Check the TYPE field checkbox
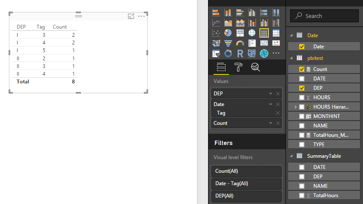The width and height of the screenshot is (363, 204). pos(302,144)
